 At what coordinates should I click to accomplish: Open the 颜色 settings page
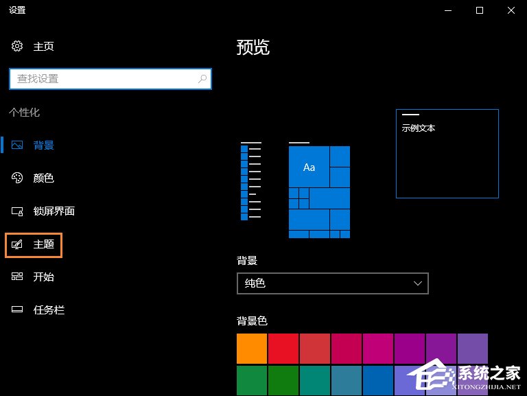[x=43, y=178]
